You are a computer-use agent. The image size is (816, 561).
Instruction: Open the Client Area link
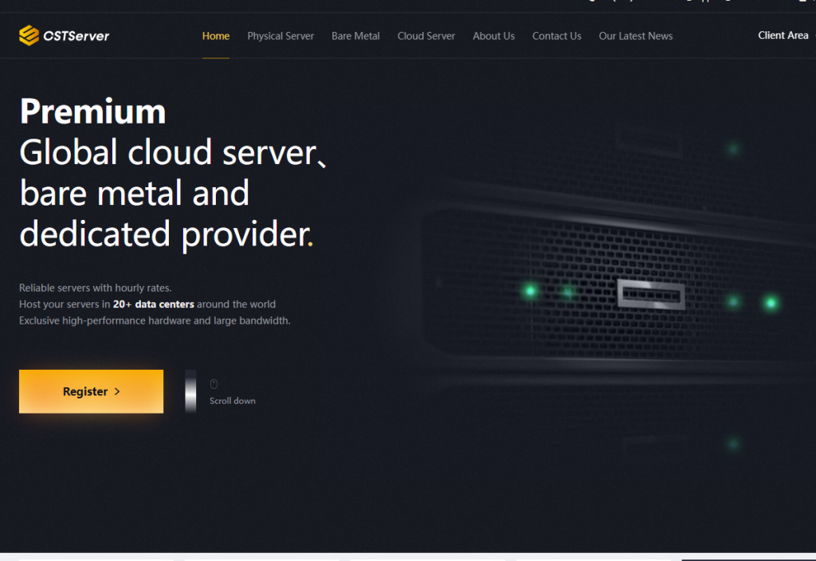(x=783, y=35)
